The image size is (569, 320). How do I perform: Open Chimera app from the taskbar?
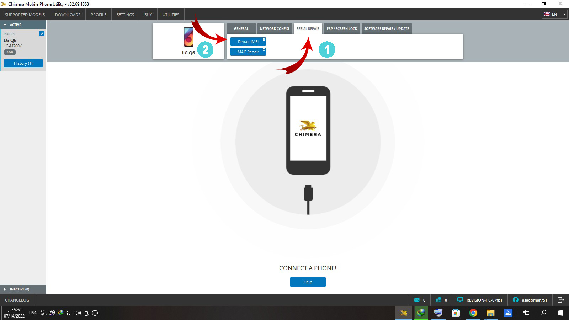pyautogui.click(x=404, y=313)
